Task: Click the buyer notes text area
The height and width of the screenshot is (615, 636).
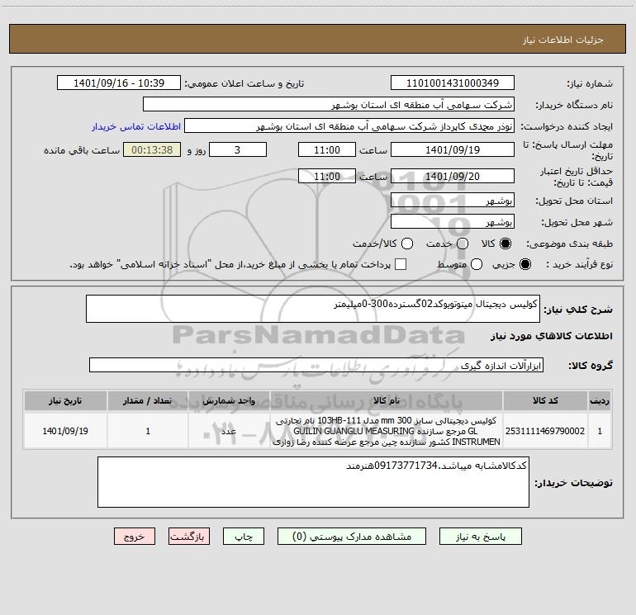Action: [x=313, y=482]
